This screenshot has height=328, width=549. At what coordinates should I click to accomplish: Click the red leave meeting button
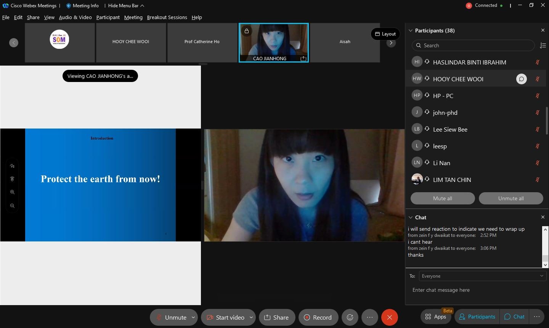[389, 317]
